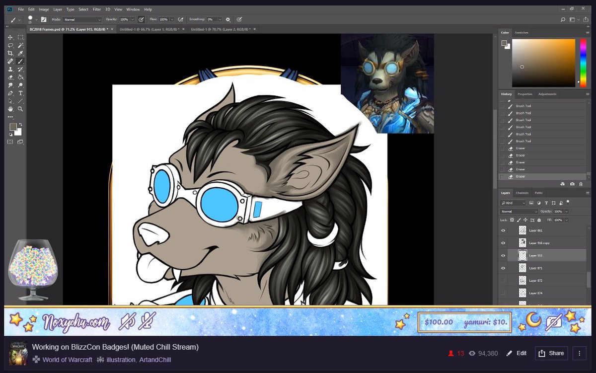Select the Rectangular Marquee tool
The width and height of the screenshot is (596, 373).
click(20, 37)
